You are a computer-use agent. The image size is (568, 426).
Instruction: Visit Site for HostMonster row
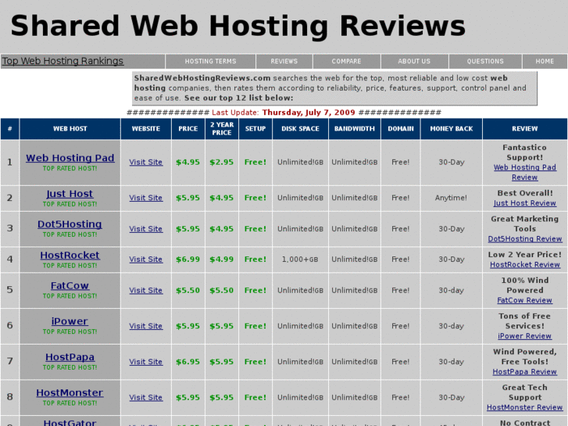(x=145, y=397)
